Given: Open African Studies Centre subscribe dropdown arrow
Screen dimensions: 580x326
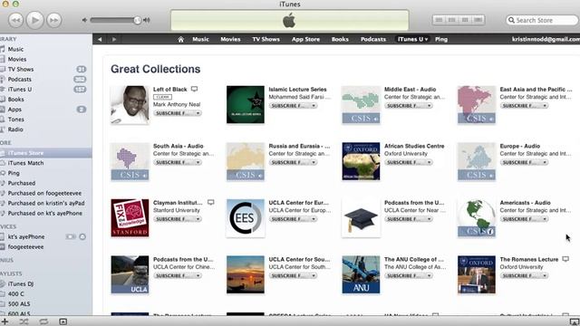Looking at the screenshot, I should (x=429, y=162).
